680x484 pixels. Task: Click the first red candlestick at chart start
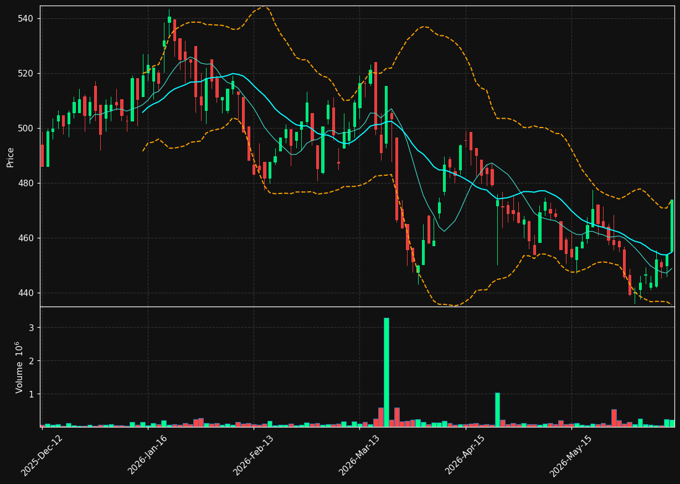coord(42,155)
